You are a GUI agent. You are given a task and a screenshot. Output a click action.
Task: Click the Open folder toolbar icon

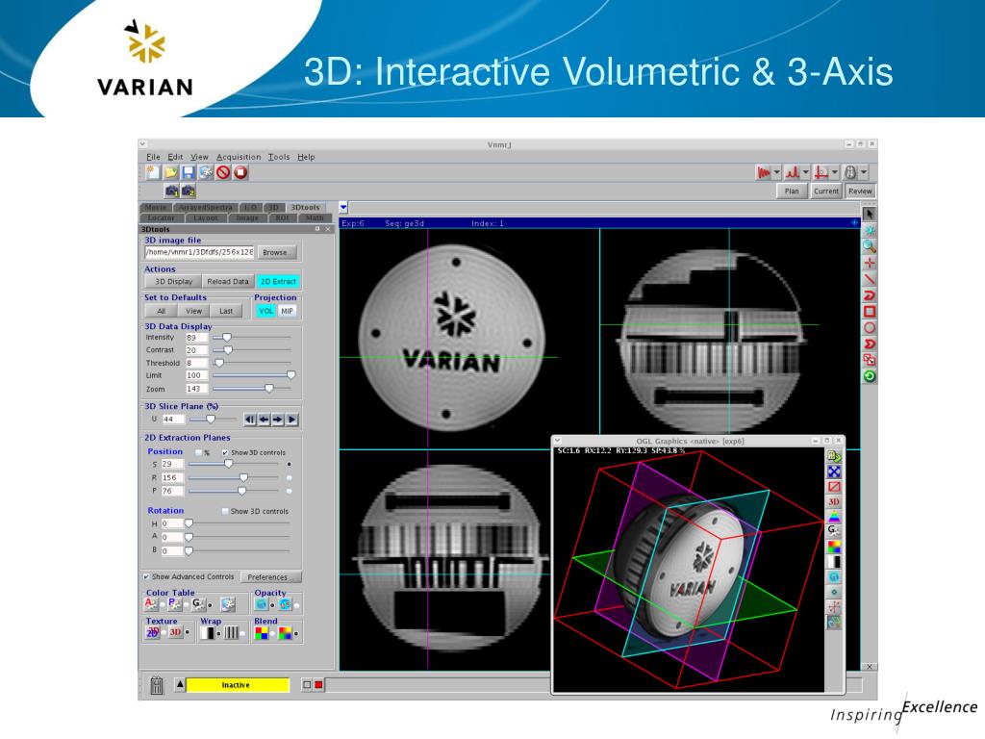[x=170, y=172]
